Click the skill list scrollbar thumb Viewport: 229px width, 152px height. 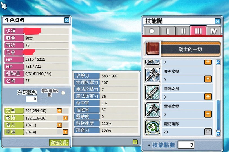click(x=218, y=115)
